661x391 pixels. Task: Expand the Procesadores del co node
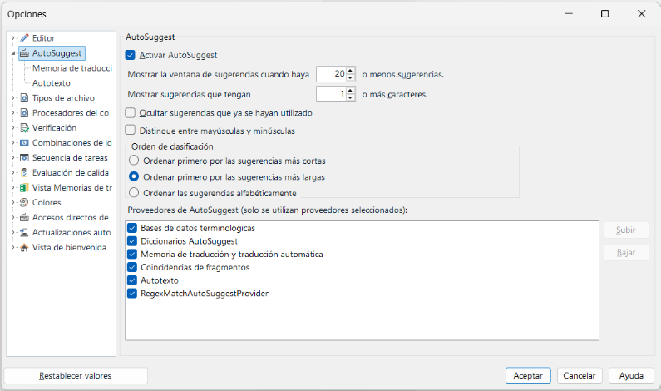(x=12, y=112)
